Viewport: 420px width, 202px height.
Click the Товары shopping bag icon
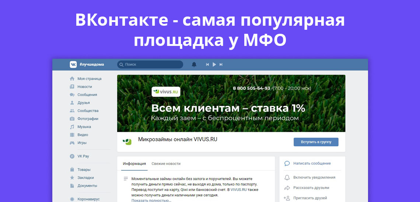72,169
